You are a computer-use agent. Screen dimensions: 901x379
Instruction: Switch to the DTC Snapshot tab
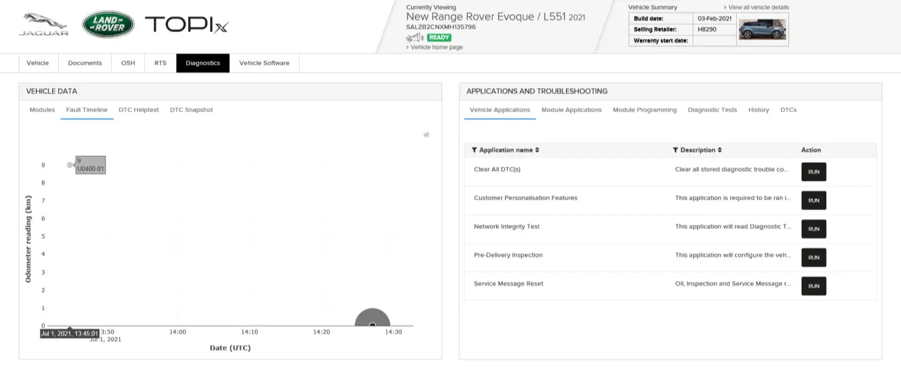[x=192, y=110]
